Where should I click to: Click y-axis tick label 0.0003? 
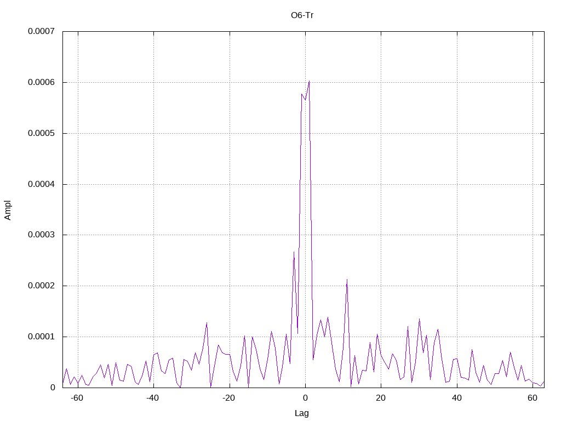coord(42,235)
